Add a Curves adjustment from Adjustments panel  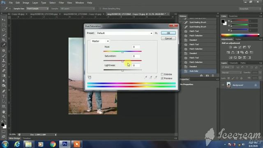coord(240,47)
